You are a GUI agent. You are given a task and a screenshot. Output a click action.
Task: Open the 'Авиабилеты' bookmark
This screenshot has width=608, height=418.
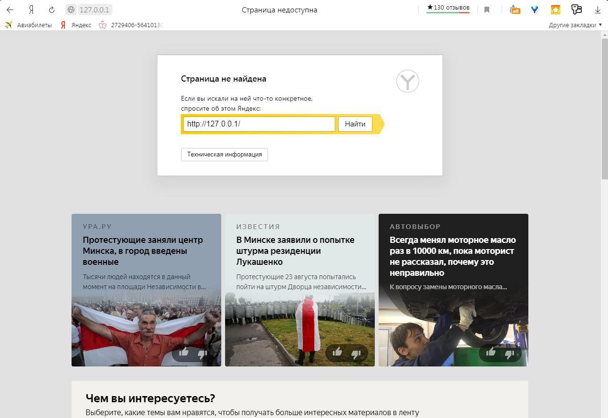click(x=29, y=25)
